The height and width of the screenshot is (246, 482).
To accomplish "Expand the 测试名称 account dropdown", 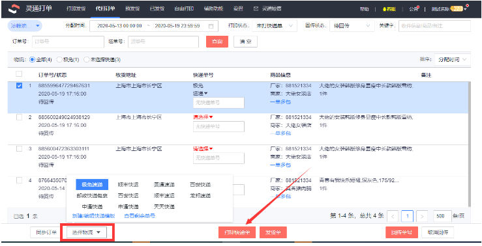I will 449,9.
